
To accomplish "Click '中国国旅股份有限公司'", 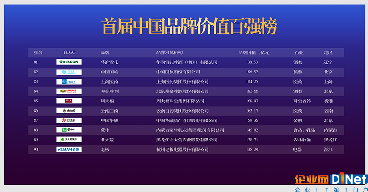I will pos(178,72).
